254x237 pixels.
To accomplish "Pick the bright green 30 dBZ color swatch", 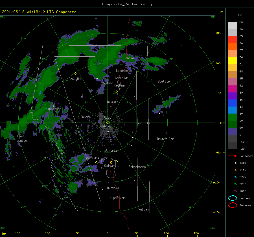I will (x=233, y=117).
